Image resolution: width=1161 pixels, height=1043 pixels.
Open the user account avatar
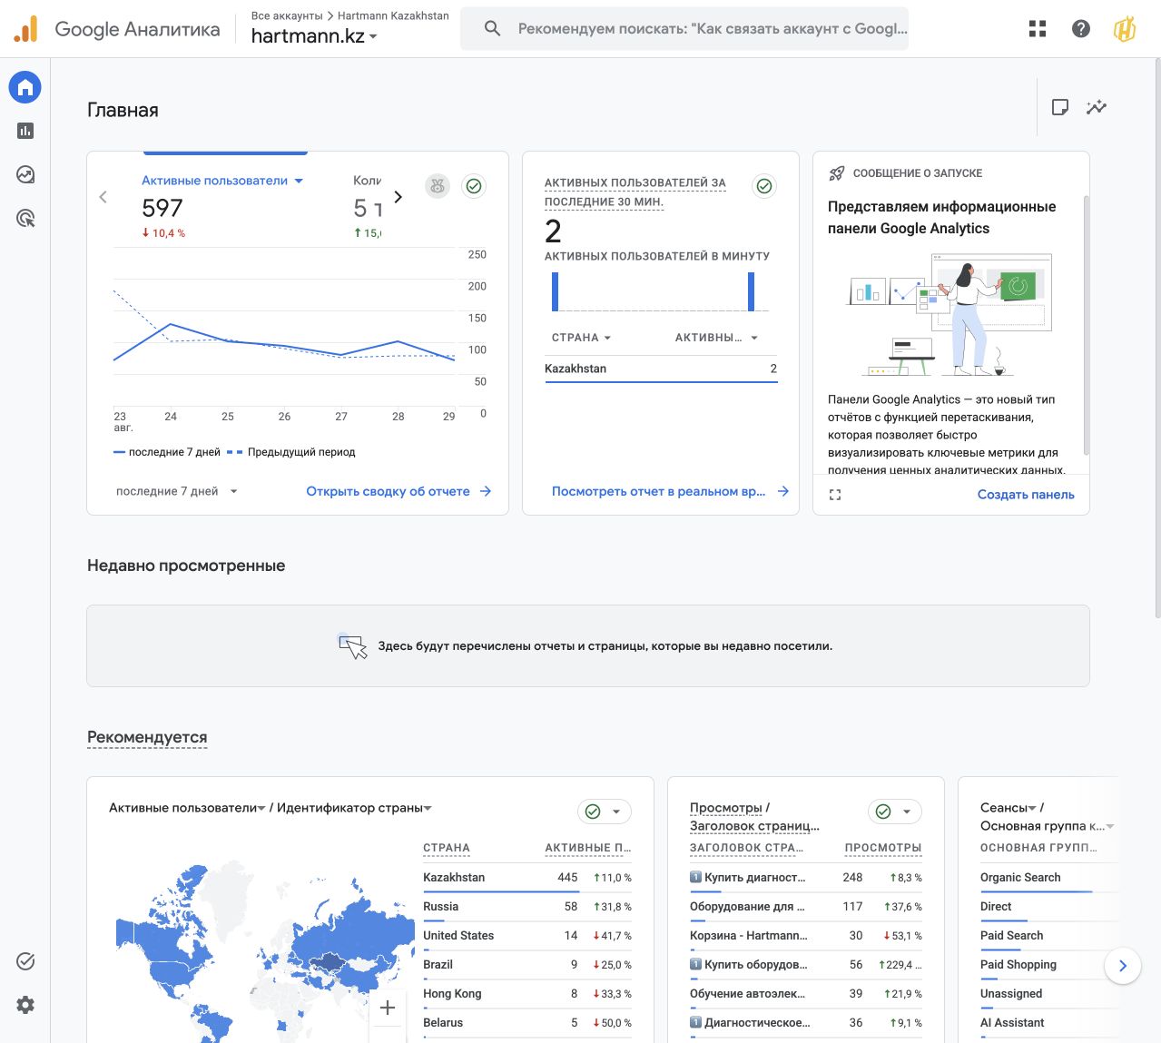(1125, 29)
